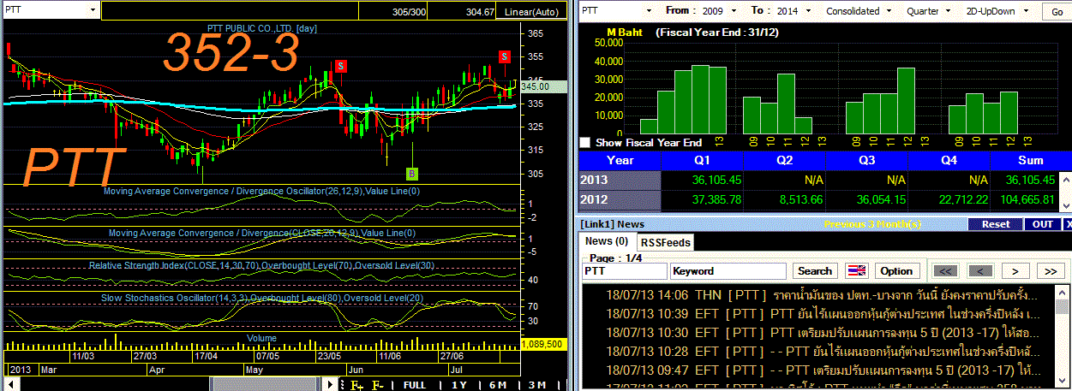Select 1Y chart range

coord(460,385)
